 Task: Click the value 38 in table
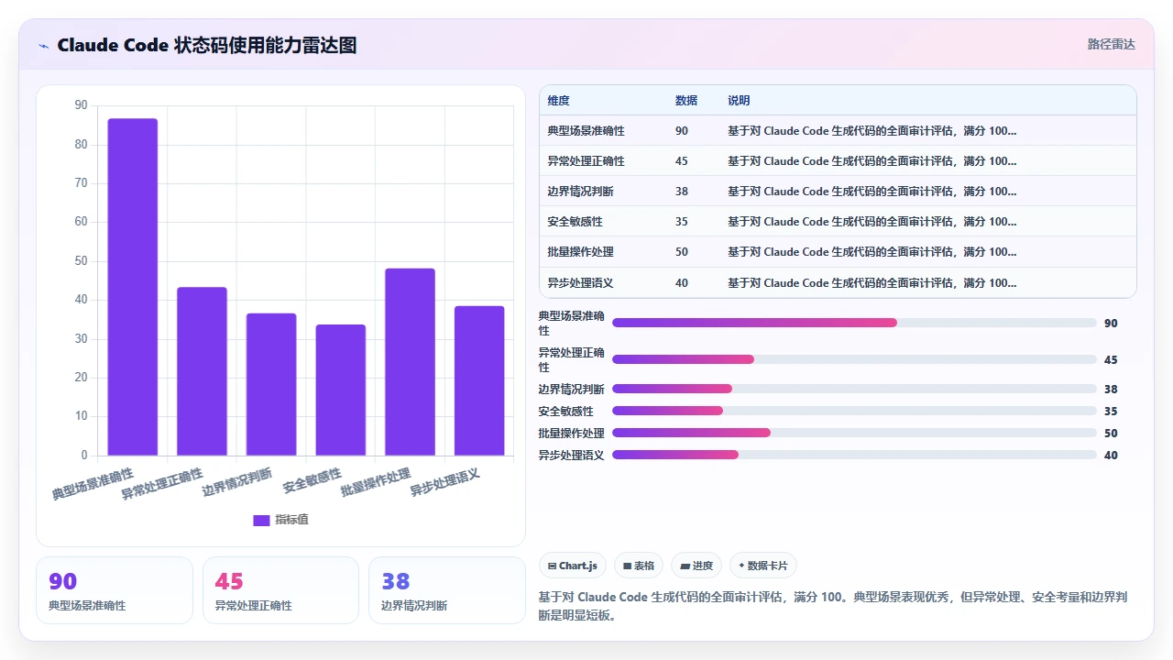(681, 192)
